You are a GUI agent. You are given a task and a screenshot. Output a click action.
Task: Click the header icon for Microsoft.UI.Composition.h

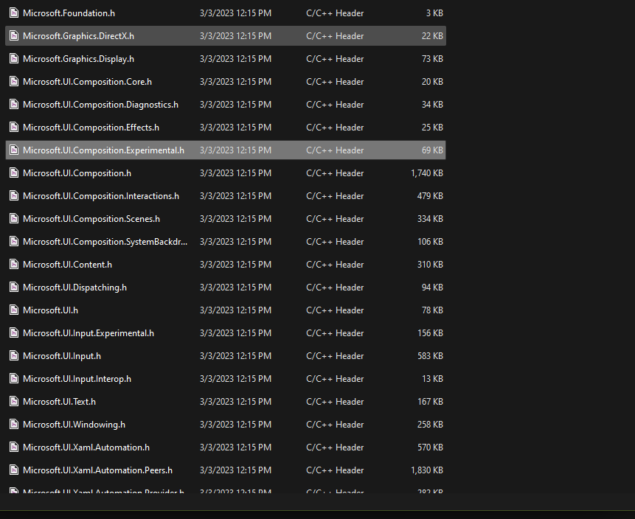click(x=14, y=173)
